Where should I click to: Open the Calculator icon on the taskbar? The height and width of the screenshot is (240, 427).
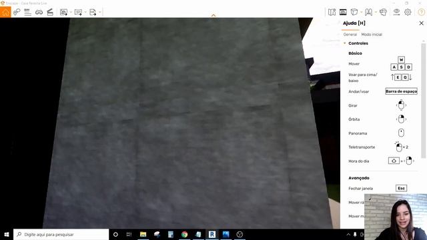[171, 234]
